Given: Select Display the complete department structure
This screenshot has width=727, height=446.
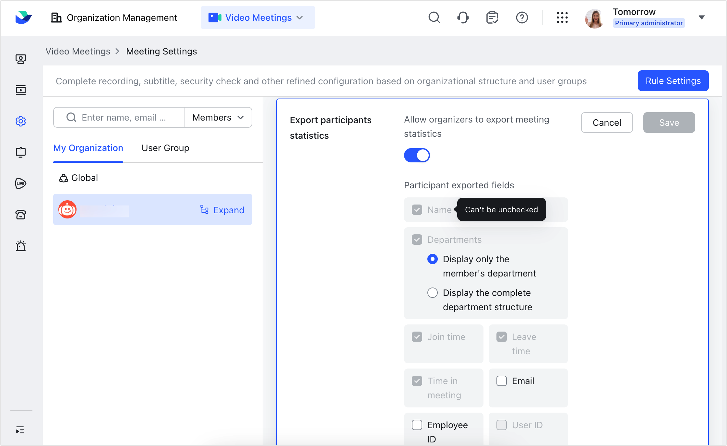Looking at the screenshot, I should (x=432, y=293).
